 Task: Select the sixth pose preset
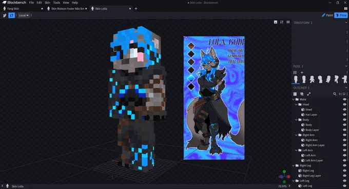click(x=337, y=79)
